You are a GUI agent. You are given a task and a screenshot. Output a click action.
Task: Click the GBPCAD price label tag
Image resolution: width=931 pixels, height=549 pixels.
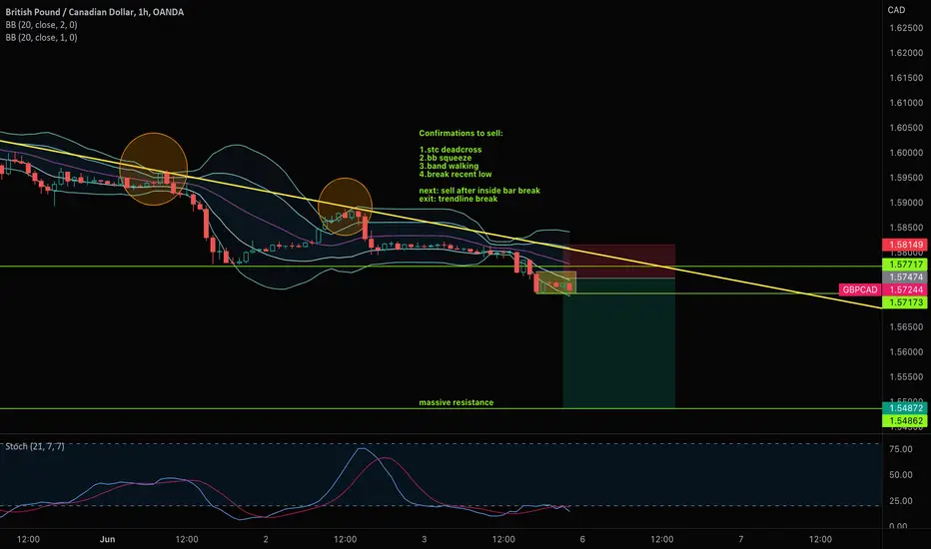pos(860,289)
